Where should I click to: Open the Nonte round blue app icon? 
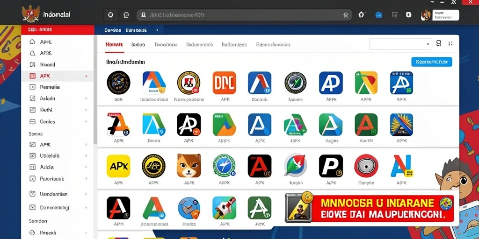pyautogui.click(x=189, y=208)
